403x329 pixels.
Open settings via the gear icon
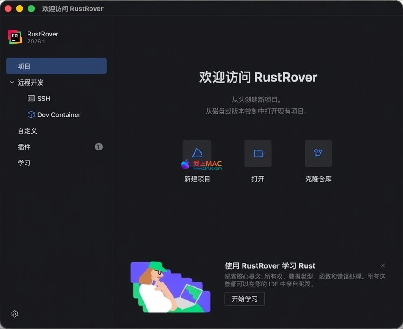coord(14,314)
